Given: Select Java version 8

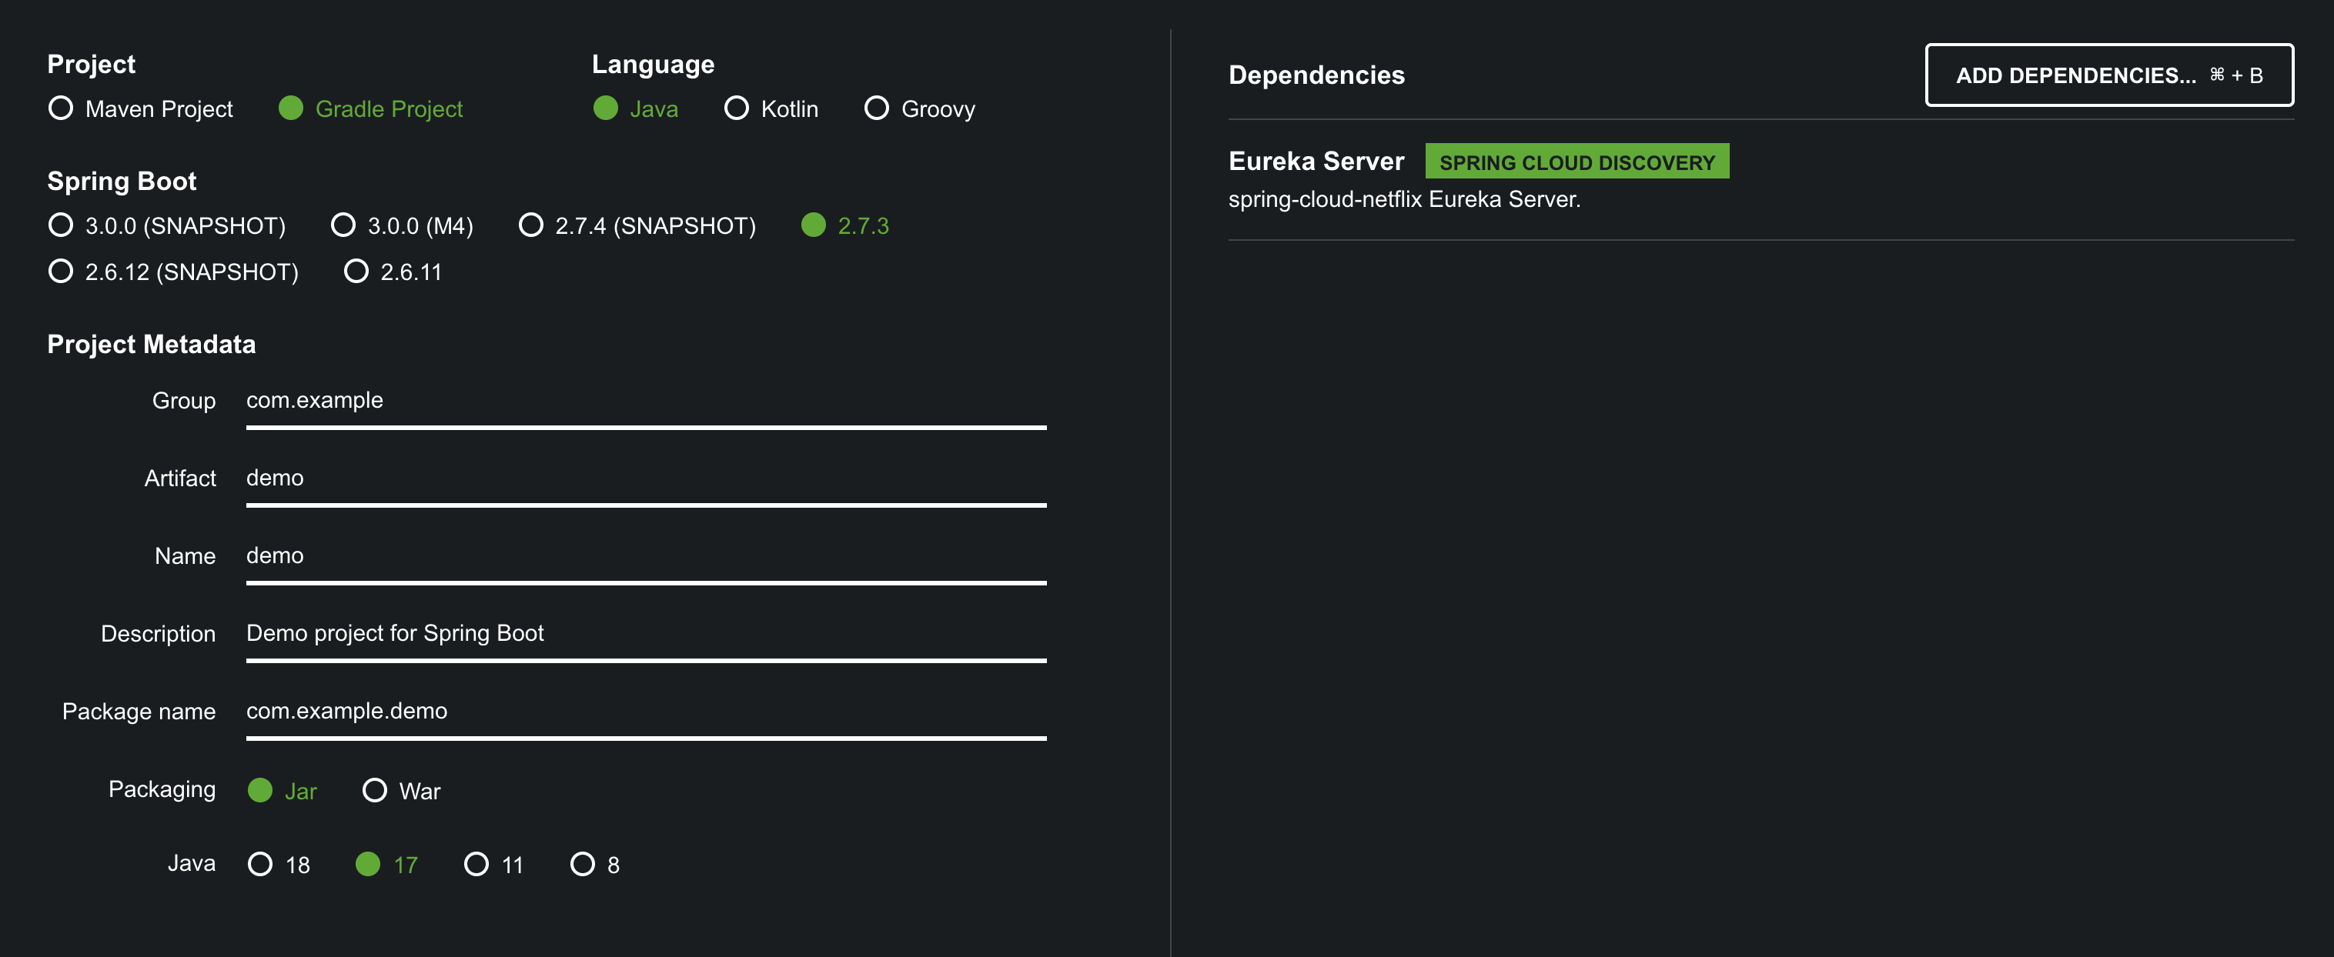Looking at the screenshot, I should [x=583, y=865].
